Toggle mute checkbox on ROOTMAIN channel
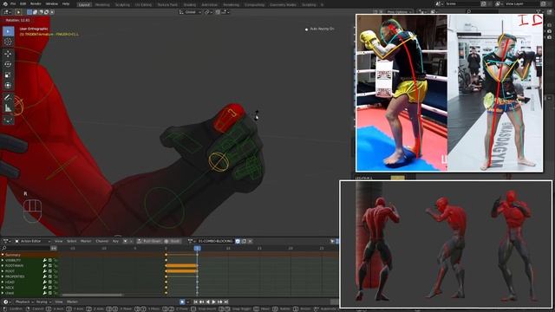The height and width of the screenshot is (312, 555). point(50,266)
